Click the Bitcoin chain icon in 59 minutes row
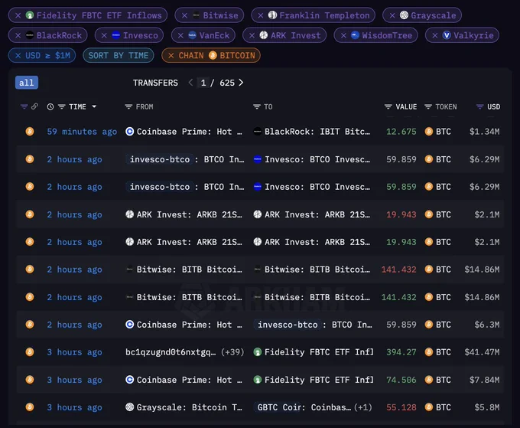Image resolution: width=520 pixels, height=428 pixels. 30,132
